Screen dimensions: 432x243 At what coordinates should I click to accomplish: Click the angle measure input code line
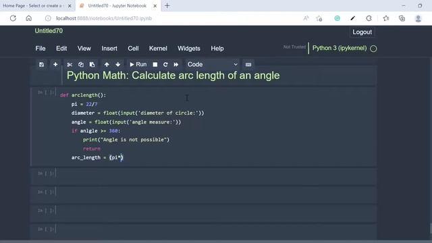point(126,122)
